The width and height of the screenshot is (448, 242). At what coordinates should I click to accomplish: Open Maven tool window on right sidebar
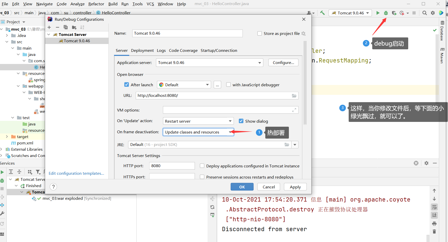click(x=442, y=55)
